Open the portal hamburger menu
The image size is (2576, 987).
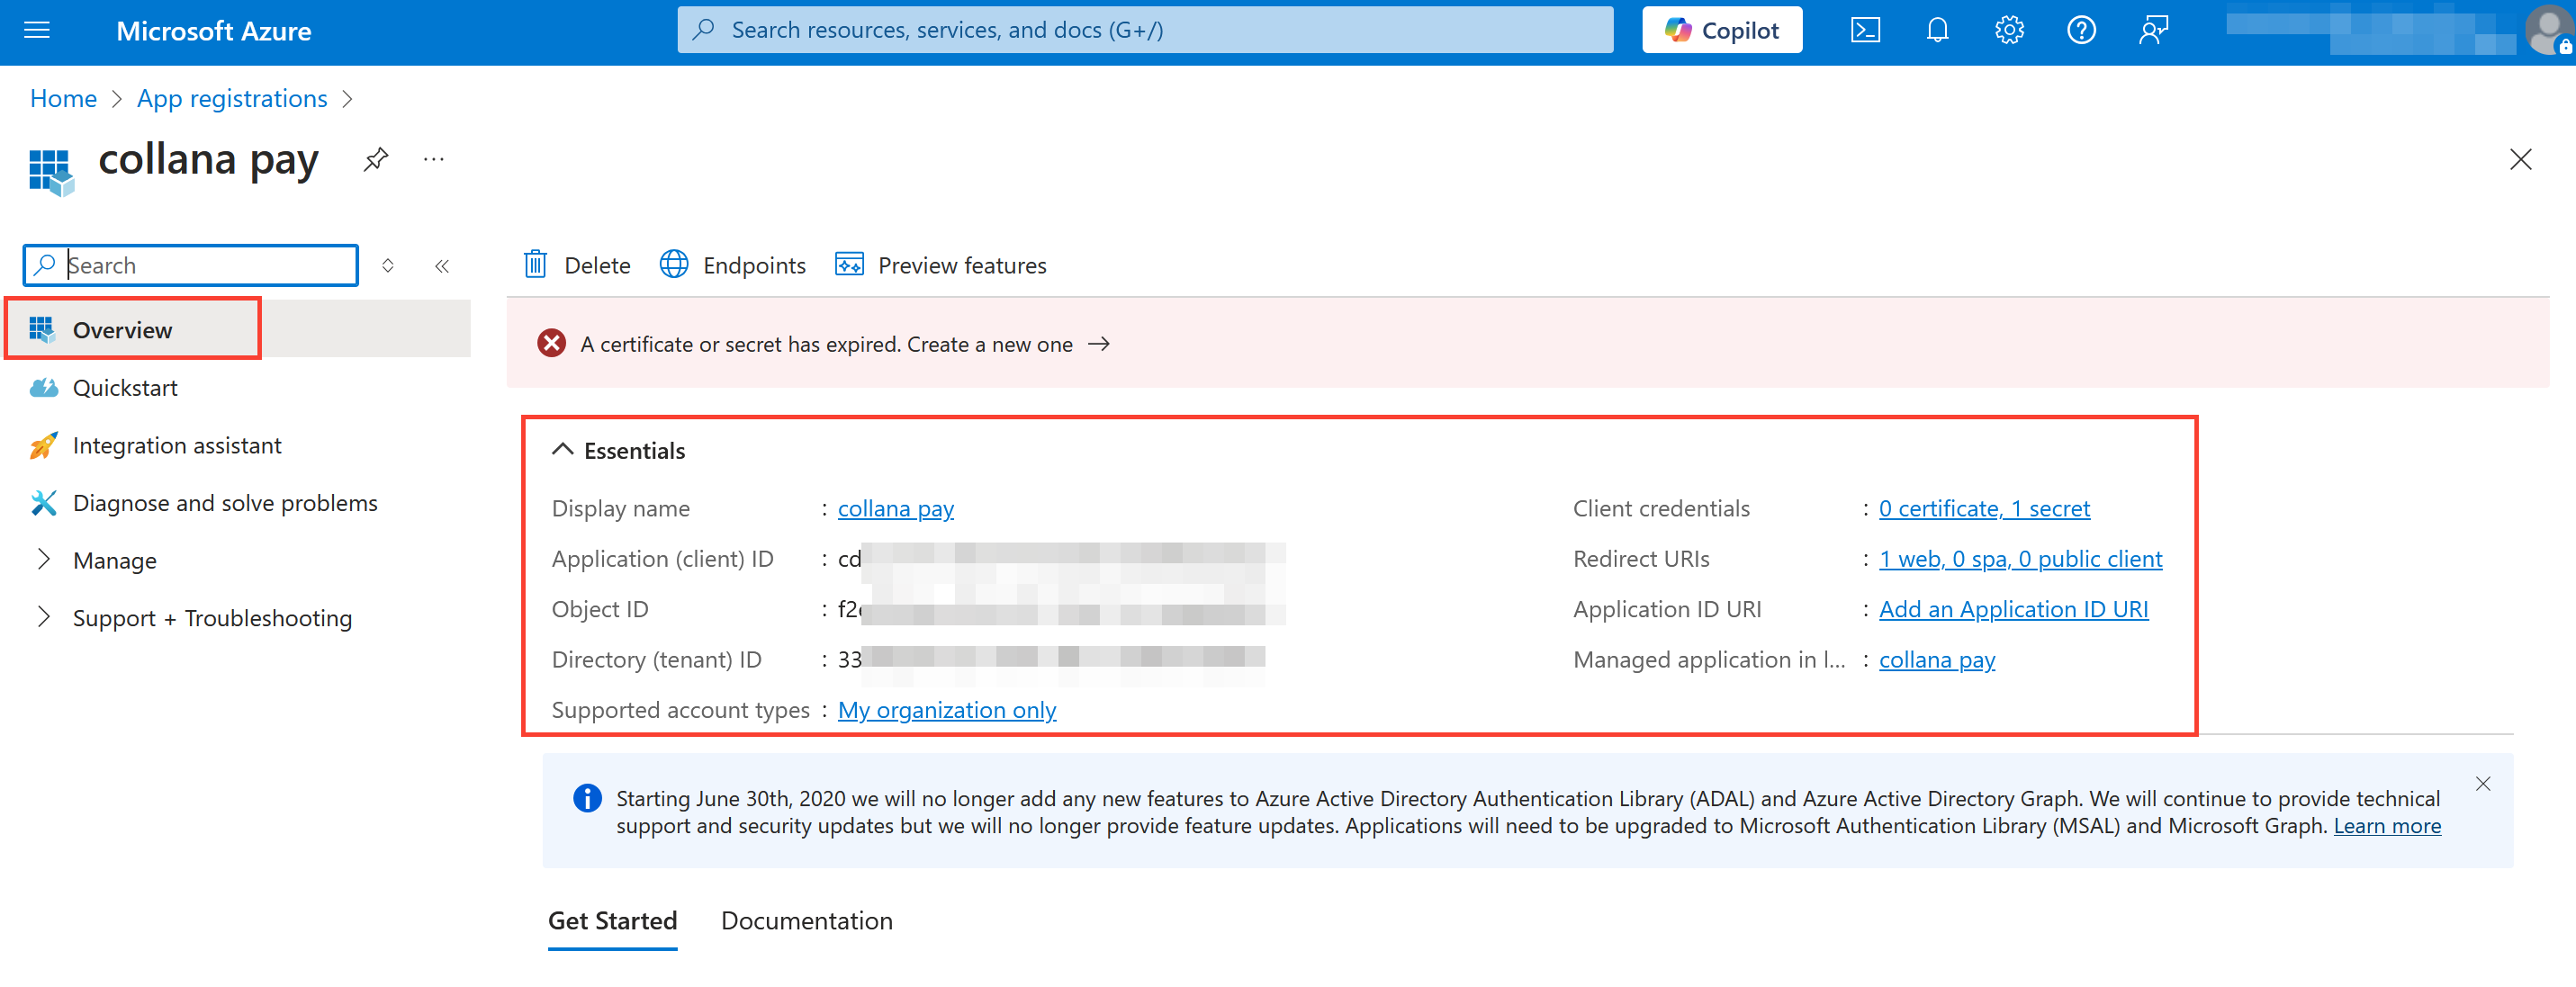point(37,30)
